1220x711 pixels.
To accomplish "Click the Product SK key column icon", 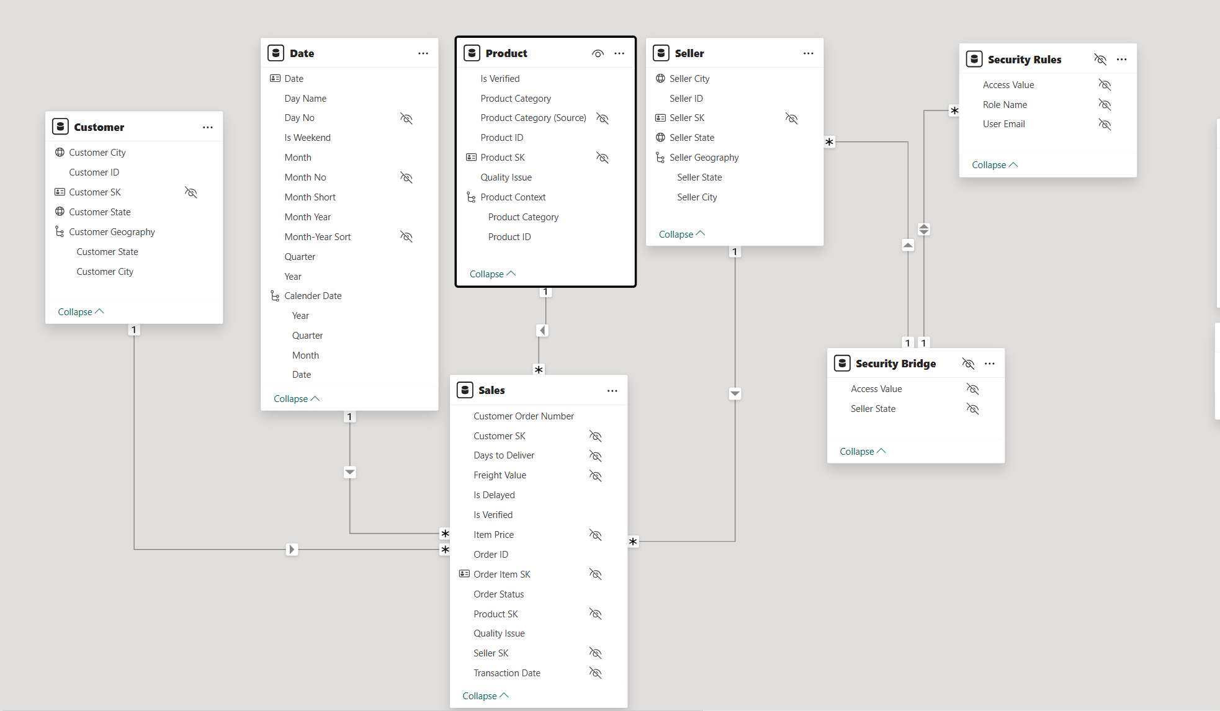I will pos(471,157).
